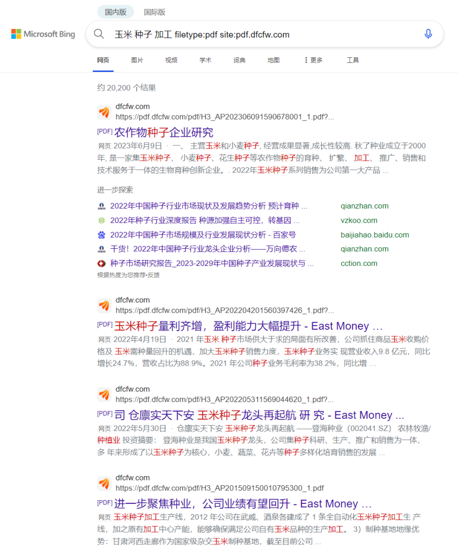Open result 农作物种子企业研究
458x549 pixels.
click(x=163, y=132)
